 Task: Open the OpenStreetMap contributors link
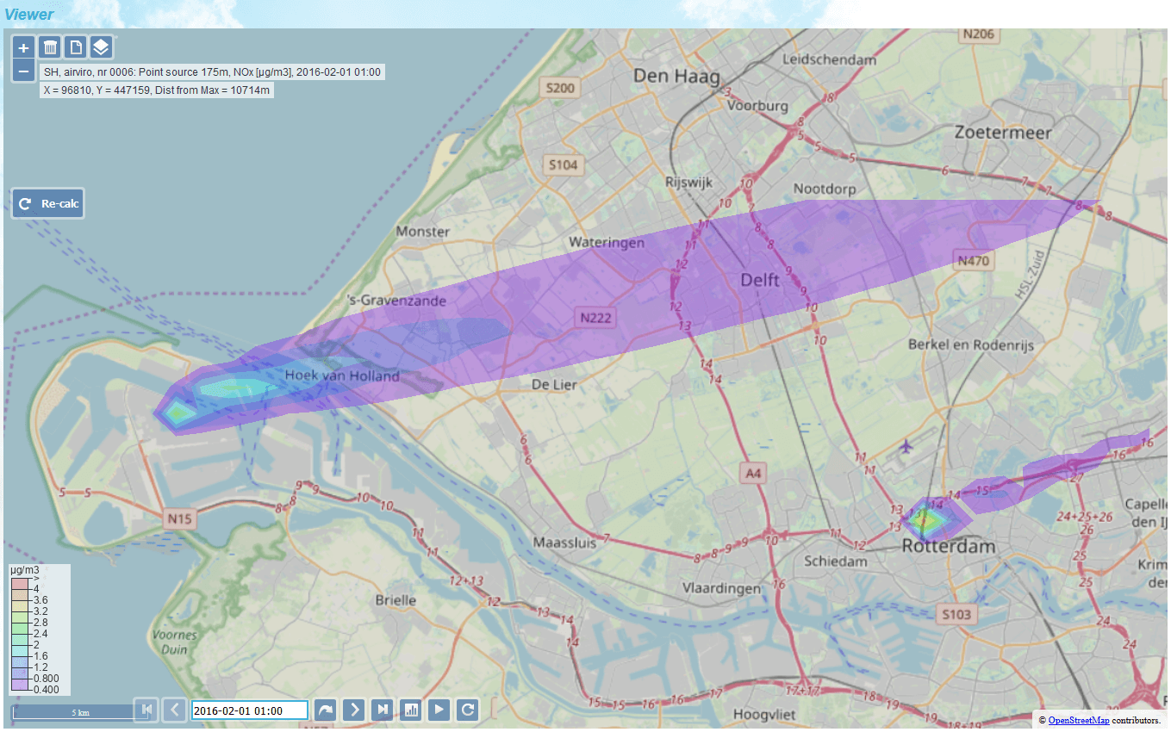[1079, 720]
